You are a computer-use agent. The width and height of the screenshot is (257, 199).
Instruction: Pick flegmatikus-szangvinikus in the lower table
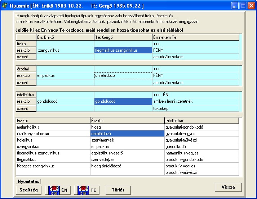point(53,153)
